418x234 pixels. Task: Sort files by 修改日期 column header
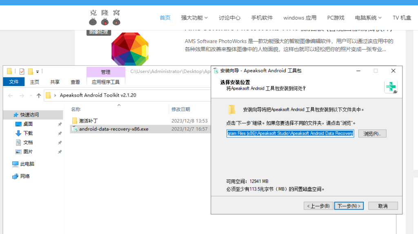pos(180,109)
